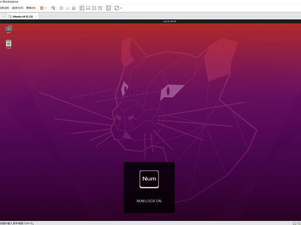Open the 帮助(H) menu
This screenshot has width=301, height=225.
pyautogui.click(x=31, y=8)
